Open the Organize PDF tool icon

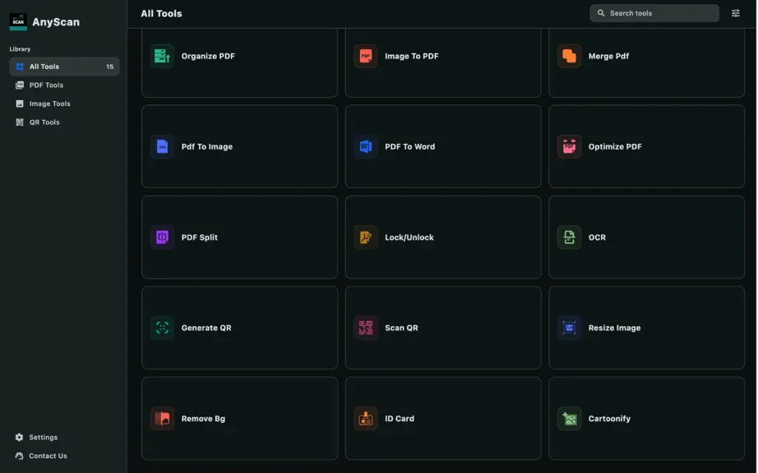[x=162, y=56]
